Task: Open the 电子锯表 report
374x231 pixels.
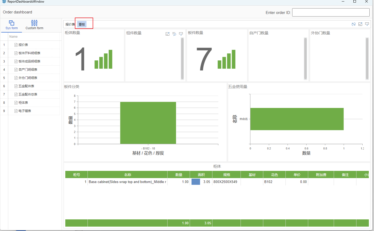Action: click(25, 111)
